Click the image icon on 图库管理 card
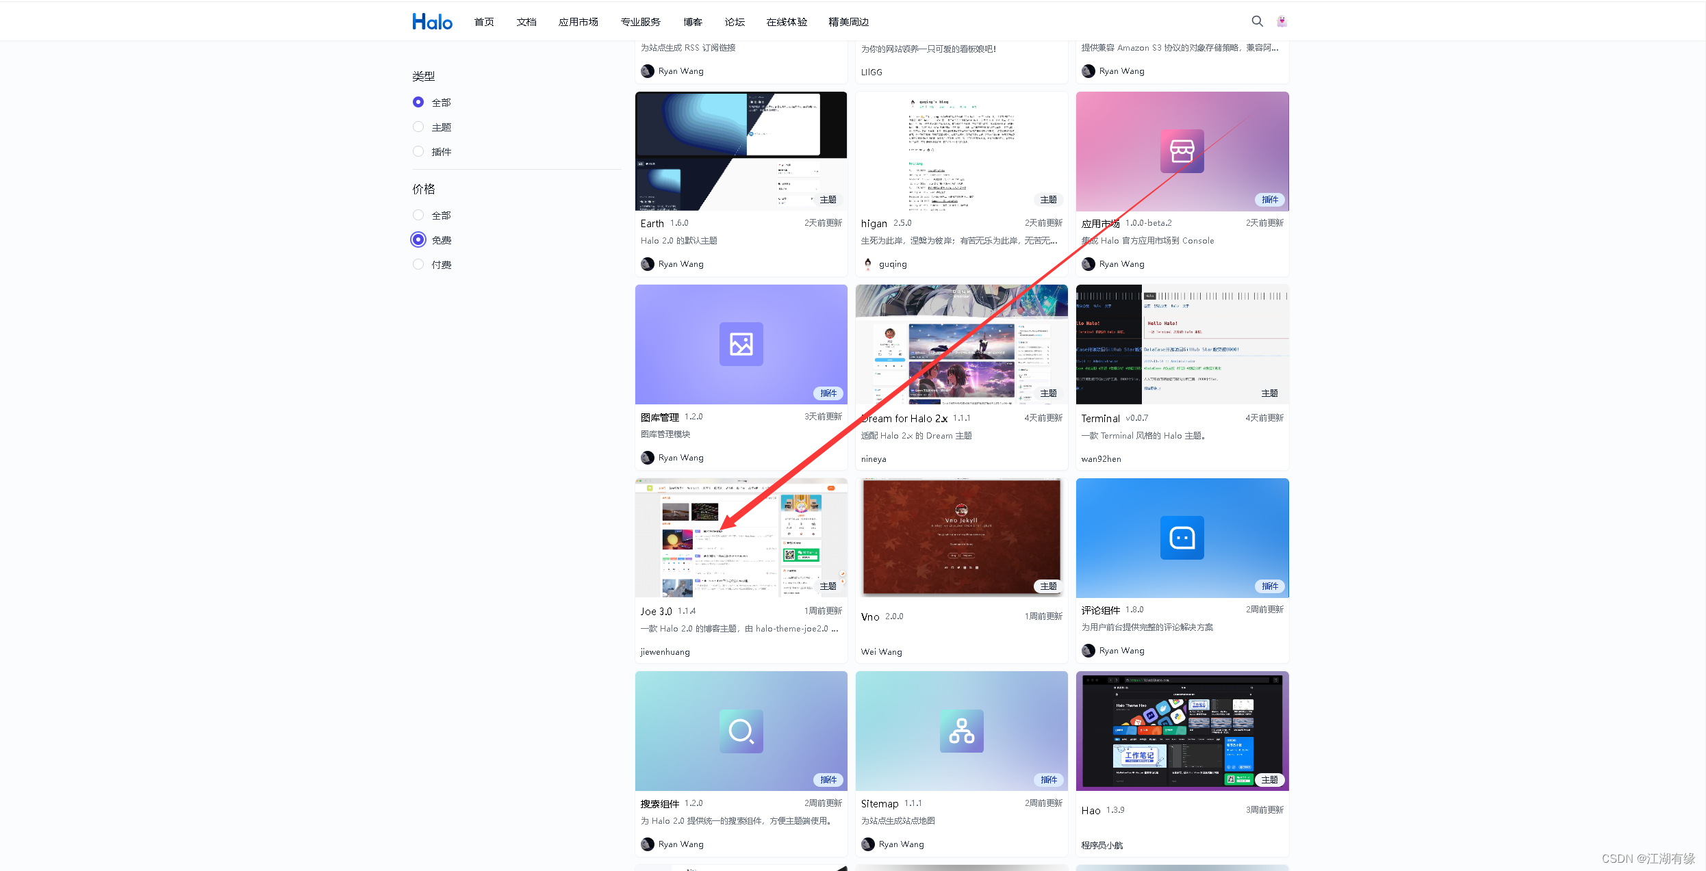Viewport: 1706px width, 871px height. [741, 344]
